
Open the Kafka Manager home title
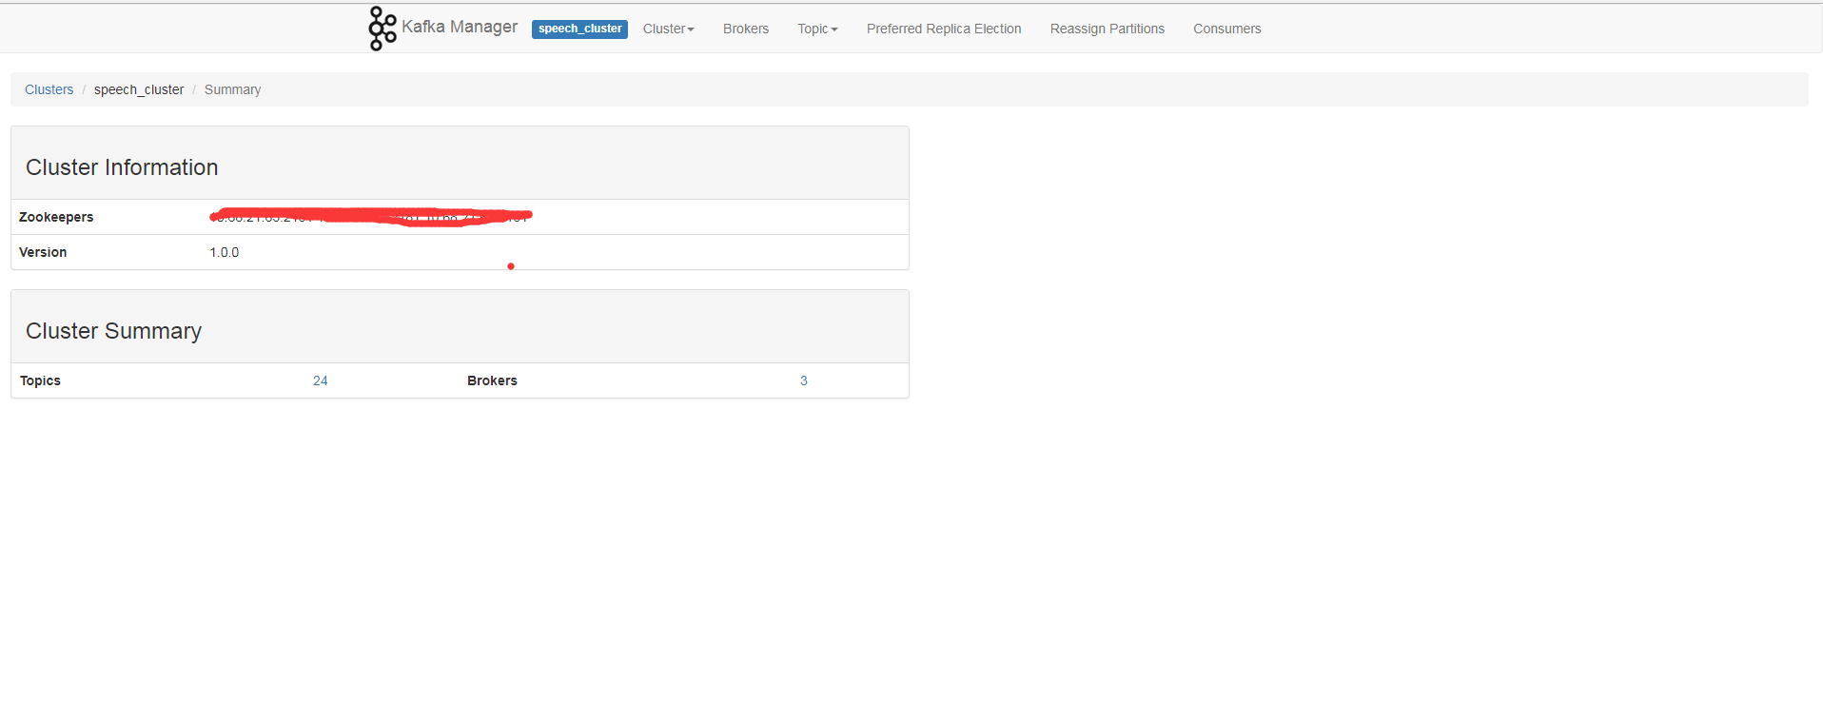(x=460, y=27)
